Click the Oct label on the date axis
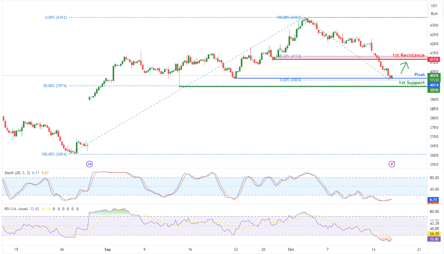Viewport: 444px width, 254px height. pos(291,249)
